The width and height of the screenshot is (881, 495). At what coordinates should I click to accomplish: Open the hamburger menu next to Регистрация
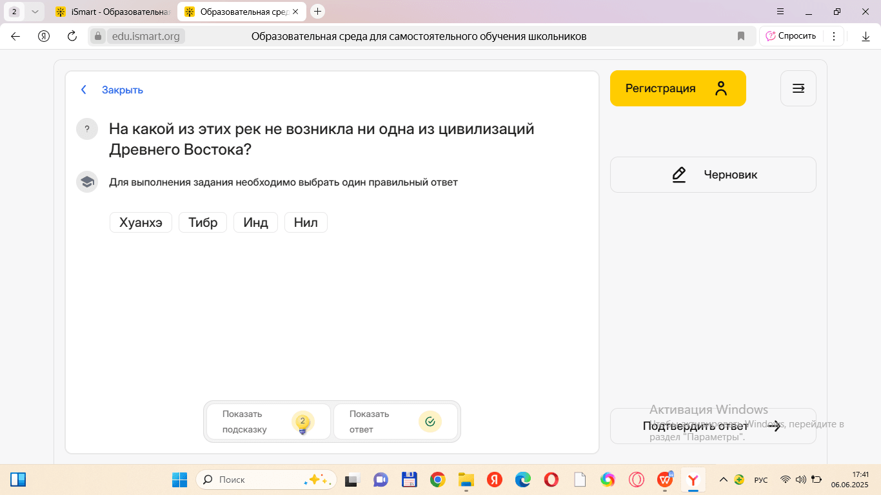coord(798,88)
